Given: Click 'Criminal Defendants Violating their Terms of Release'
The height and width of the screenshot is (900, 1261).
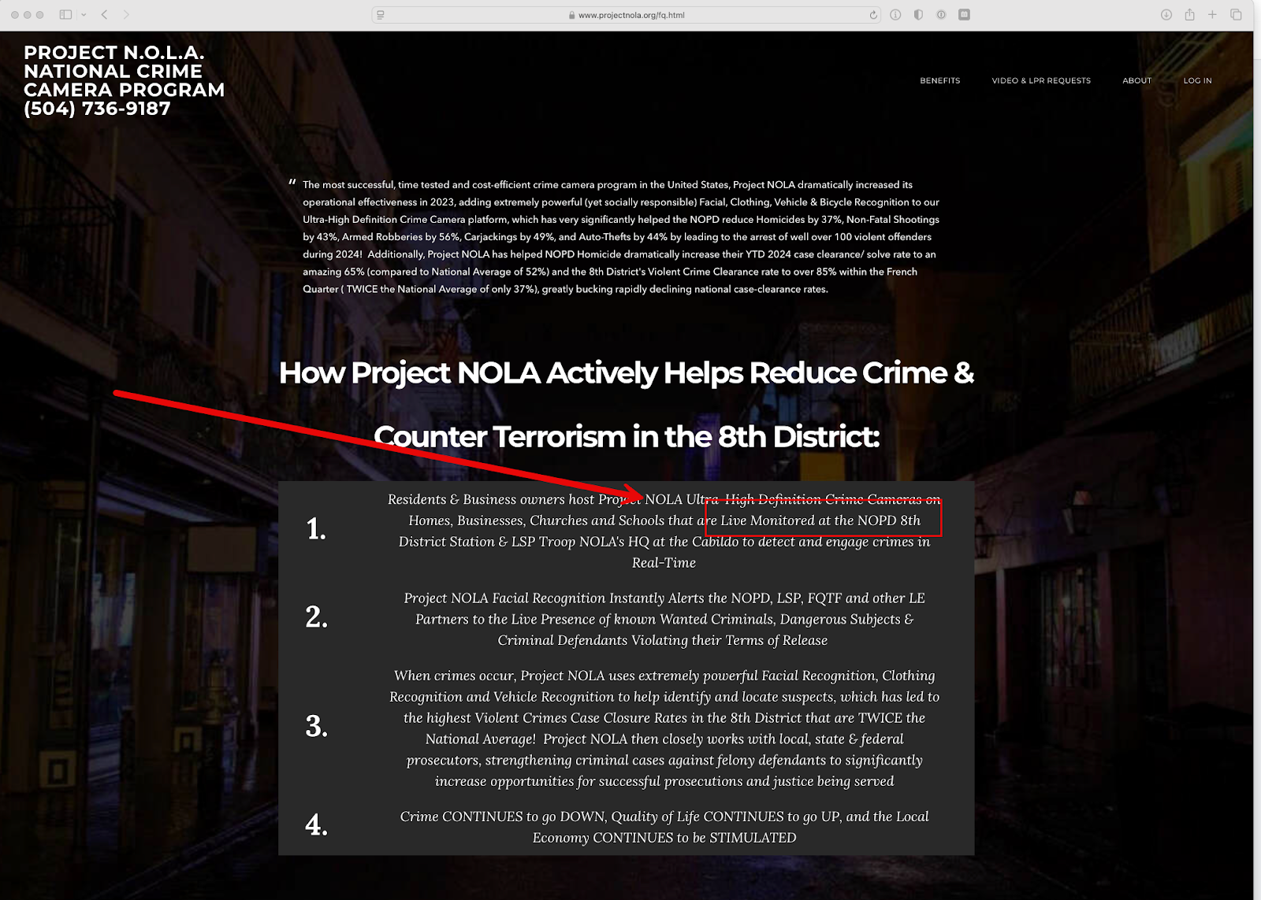Looking at the screenshot, I should click(x=663, y=640).
